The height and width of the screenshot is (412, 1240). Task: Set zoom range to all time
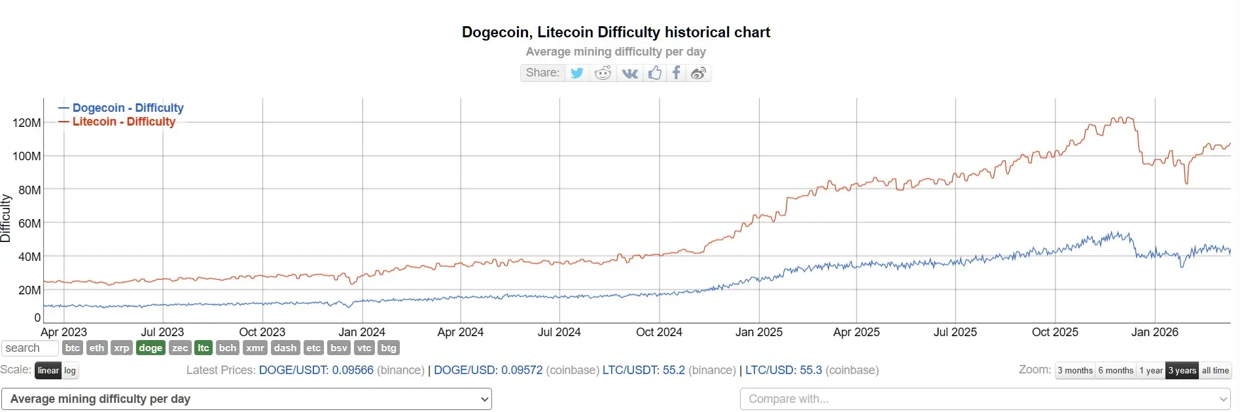tap(1215, 370)
